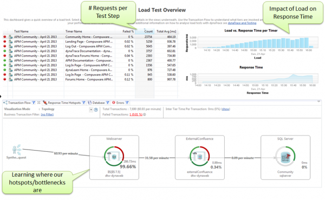Select the dynaTrace Forums Home timer row

tap(90, 56)
